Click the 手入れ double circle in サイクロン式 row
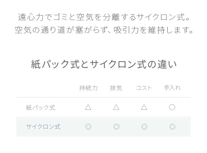The height and width of the screenshot is (153, 207). tap(172, 127)
